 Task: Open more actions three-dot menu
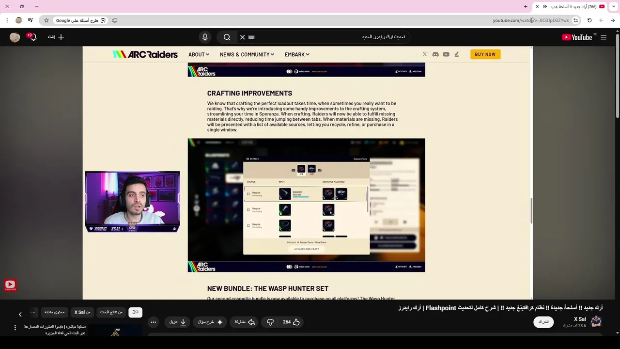tap(153, 322)
